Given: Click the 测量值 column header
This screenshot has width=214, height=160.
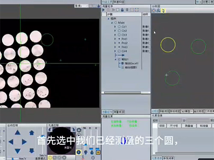Looking at the screenshot, I should [189, 126].
